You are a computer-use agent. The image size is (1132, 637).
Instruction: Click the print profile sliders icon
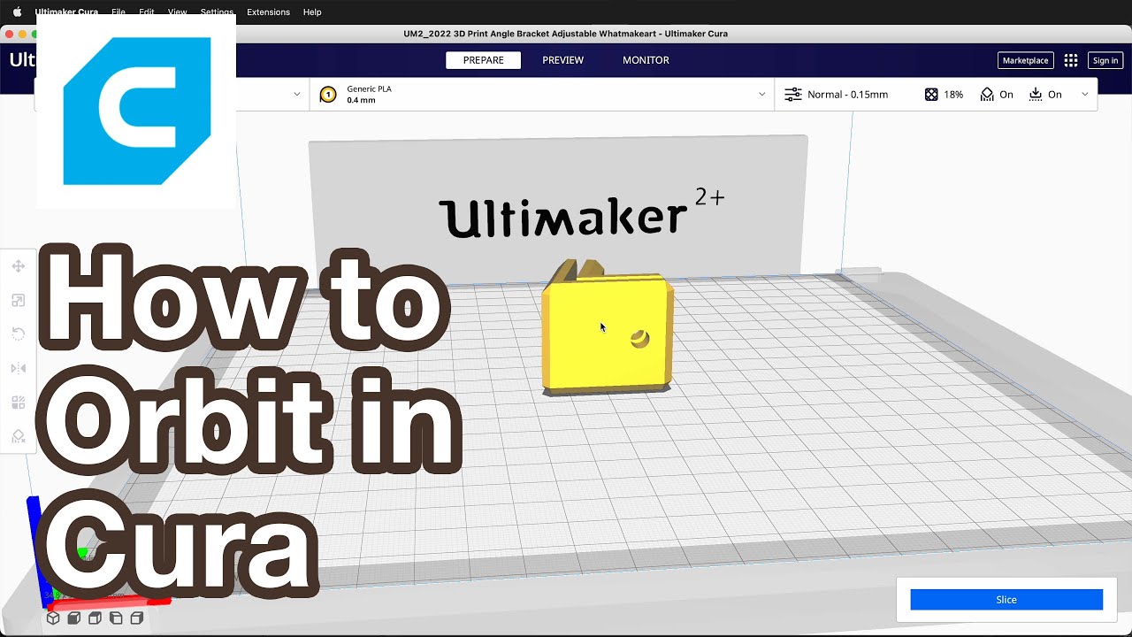[793, 95]
